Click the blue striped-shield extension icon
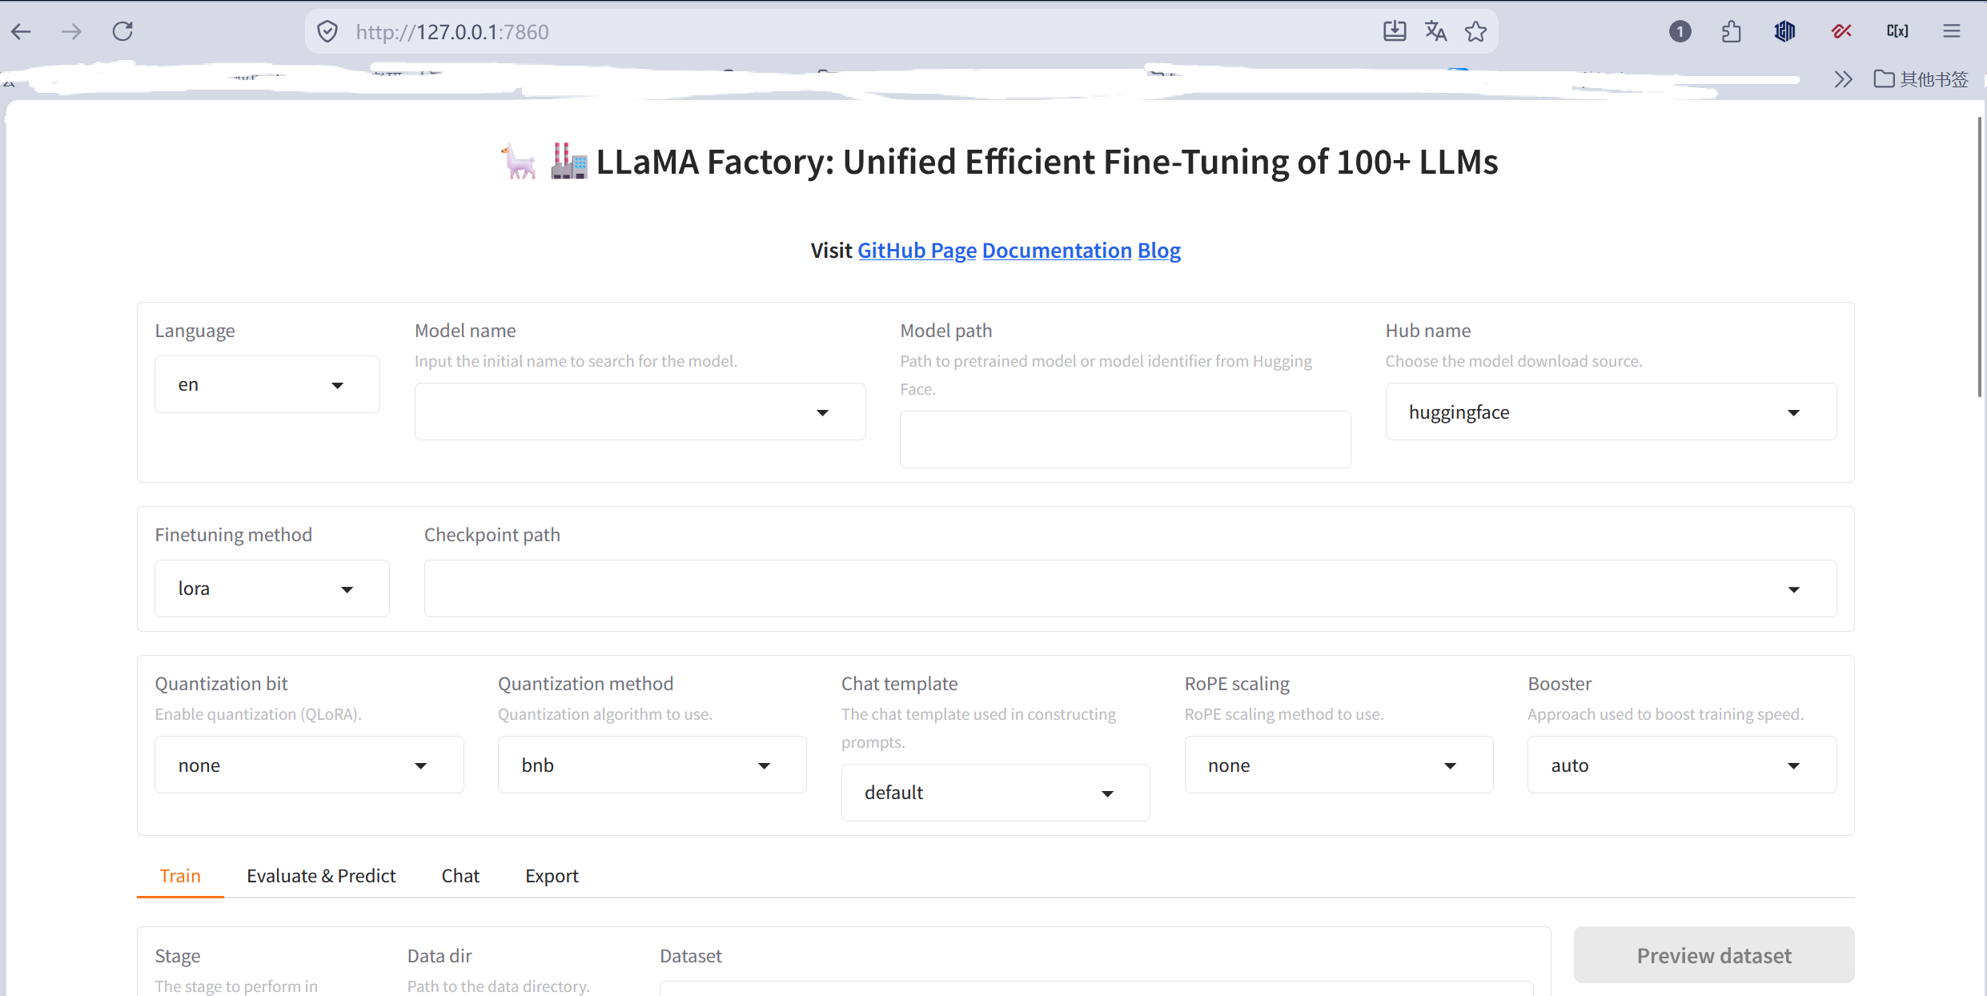This screenshot has height=996, width=1987. click(x=1784, y=32)
